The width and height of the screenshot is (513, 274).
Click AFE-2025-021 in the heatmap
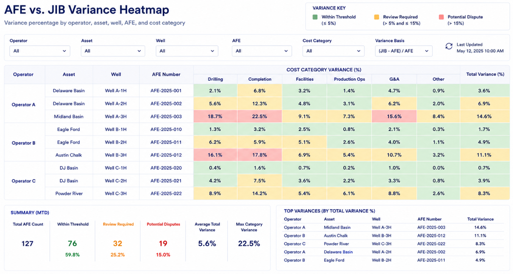(x=166, y=181)
